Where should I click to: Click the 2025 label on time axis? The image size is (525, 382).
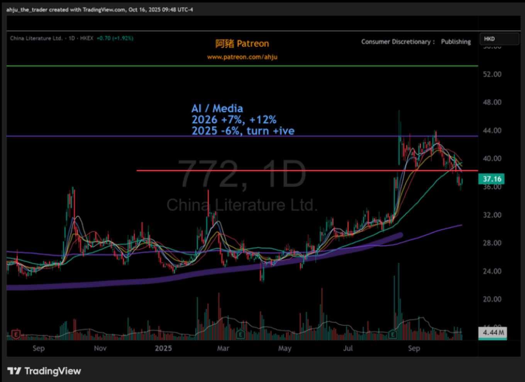click(x=163, y=348)
